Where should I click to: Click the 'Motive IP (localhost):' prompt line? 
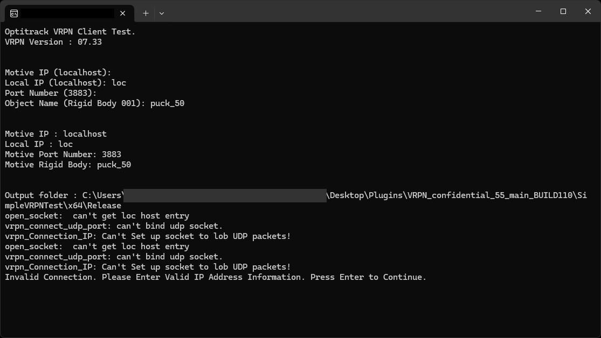58,73
